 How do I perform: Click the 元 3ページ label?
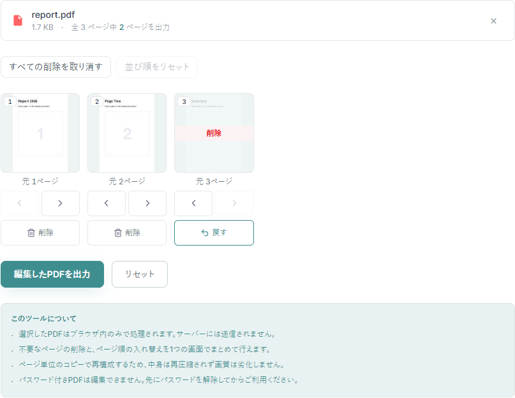tap(214, 181)
